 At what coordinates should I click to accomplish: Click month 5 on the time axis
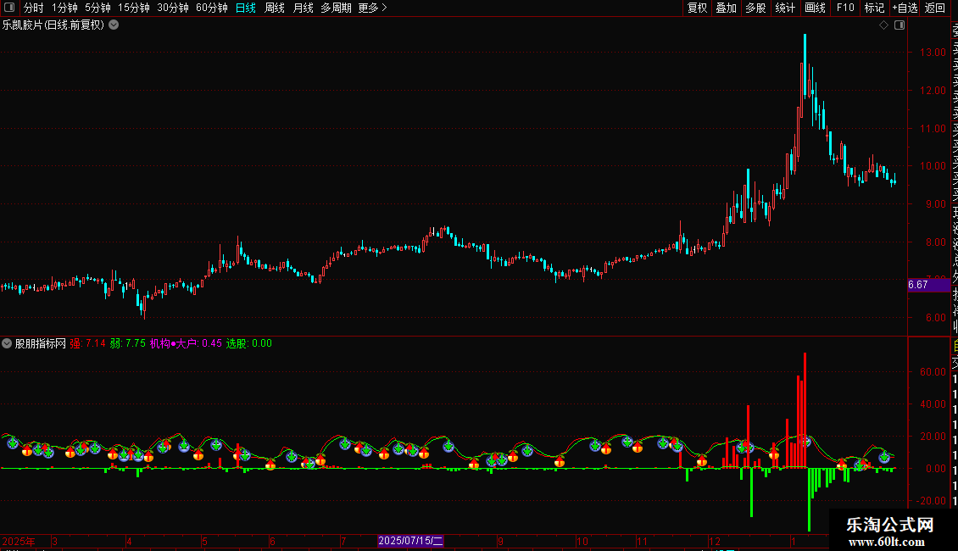pyautogui.click(x=204, y=541)
